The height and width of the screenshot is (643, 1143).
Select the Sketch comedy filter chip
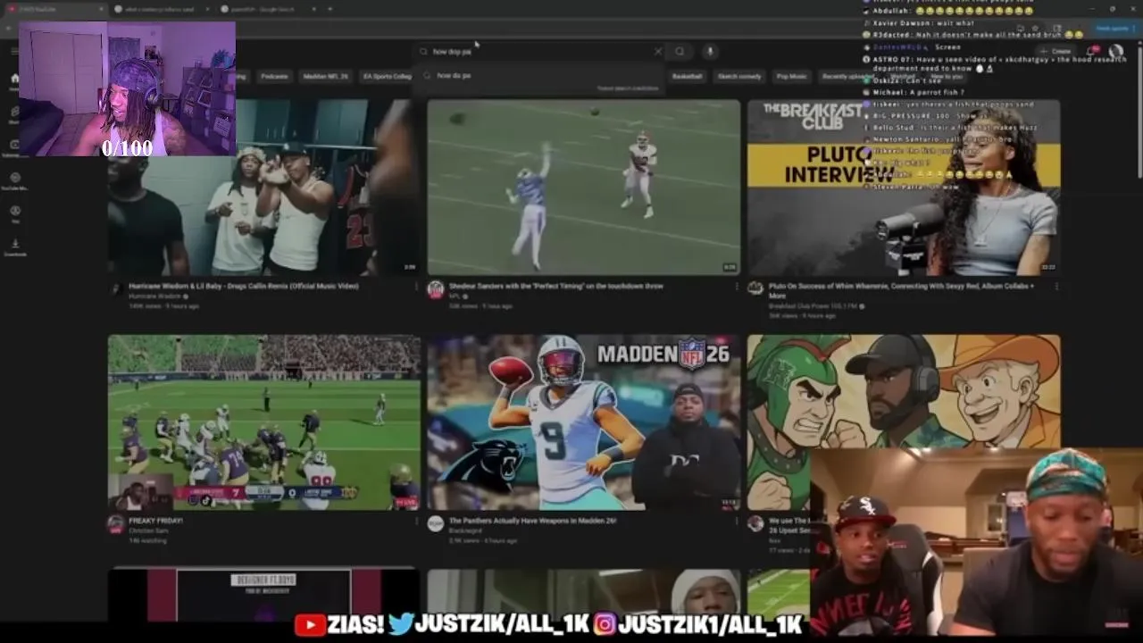[739, 77]
